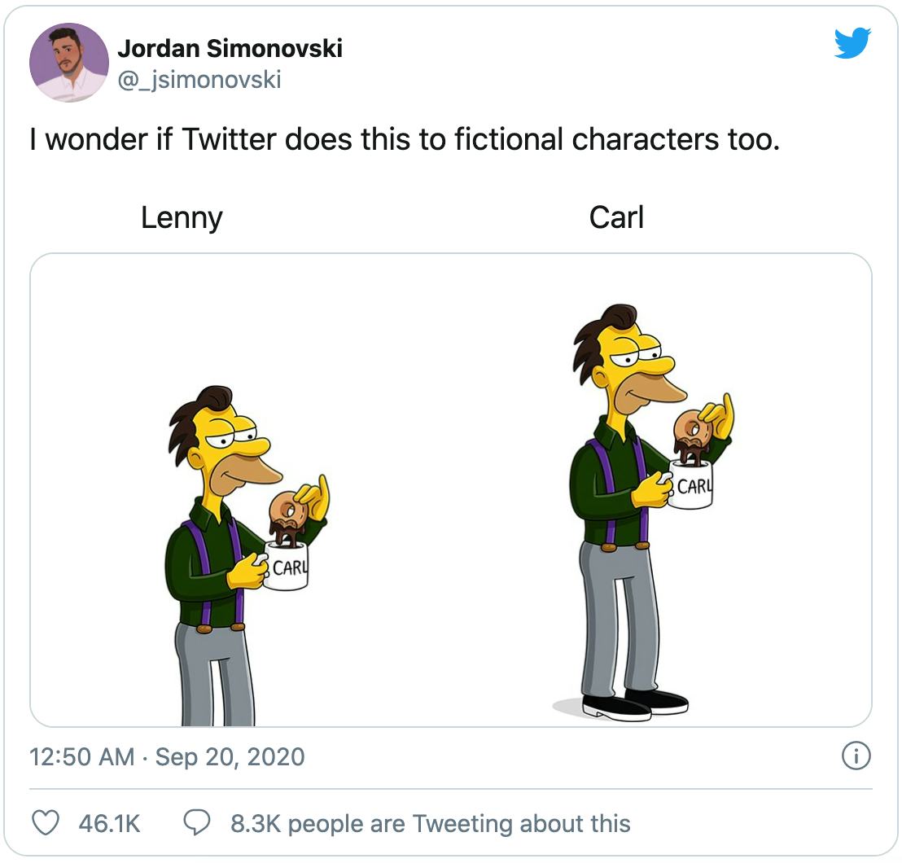Open "8.3K people are Tweeting about this"

coord(430,823)
